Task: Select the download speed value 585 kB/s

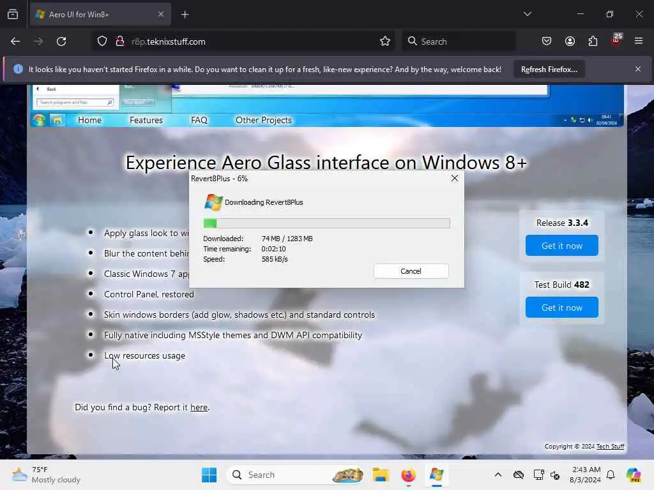Action: [275, 259]
